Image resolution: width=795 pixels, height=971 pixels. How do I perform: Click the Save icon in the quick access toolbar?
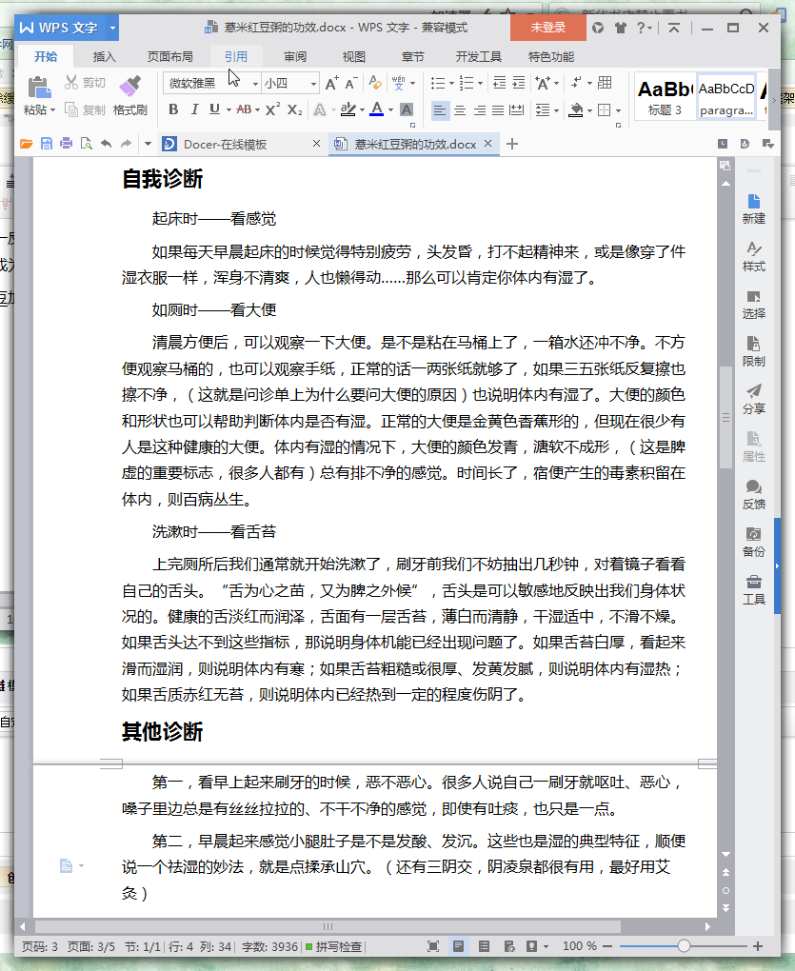pos(47,144)
